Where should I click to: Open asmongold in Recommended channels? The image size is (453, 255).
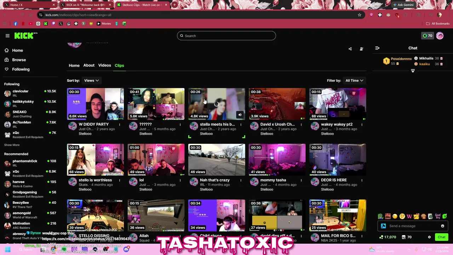click(x=30, y=215)
